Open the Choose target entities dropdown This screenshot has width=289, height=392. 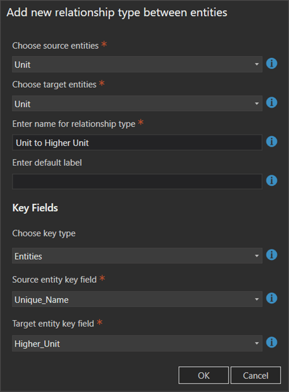(256, 103)
